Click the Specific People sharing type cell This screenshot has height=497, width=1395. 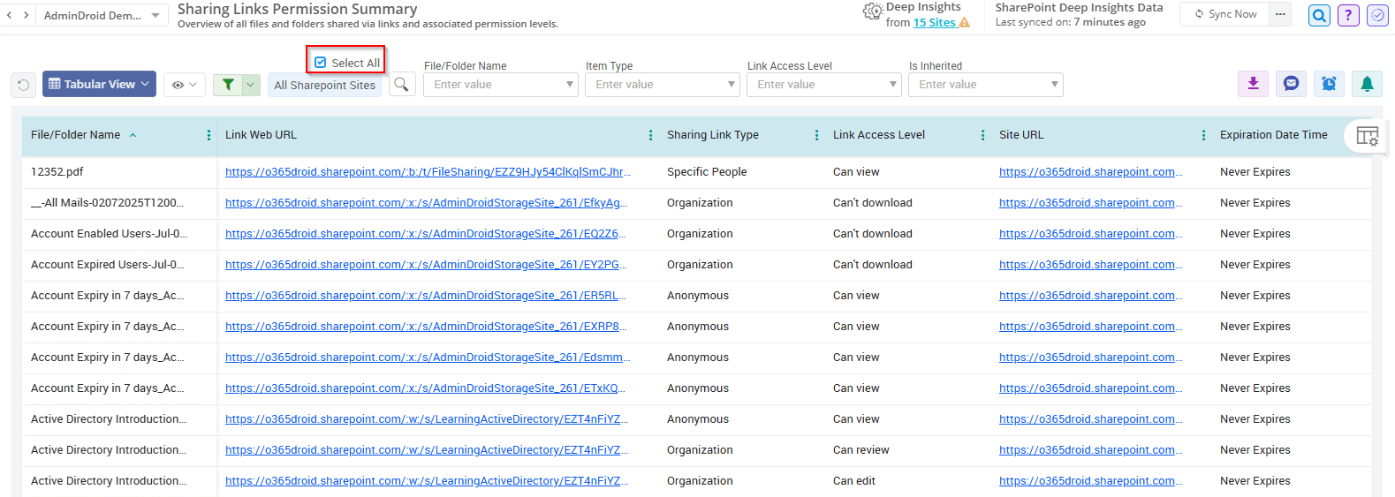point(707,172)
